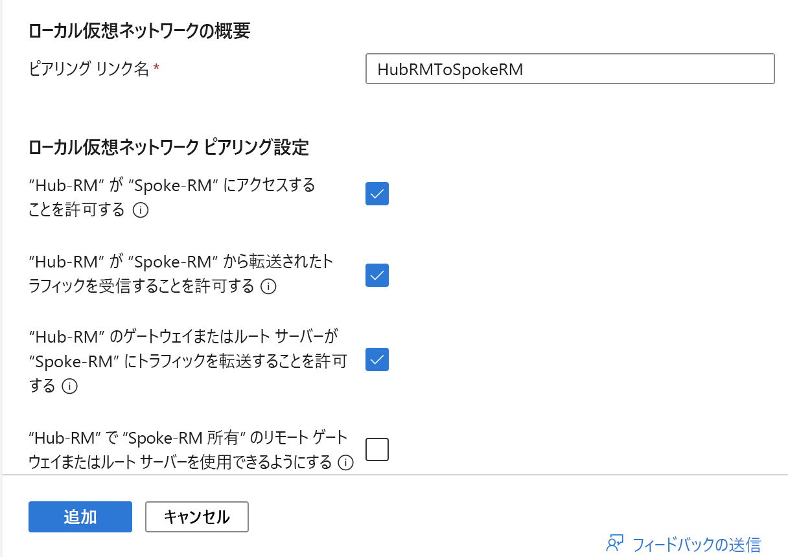Screen dimensions: 788x557
Task: Open the フィードバックの送信 link
Action: coord(696,544)
